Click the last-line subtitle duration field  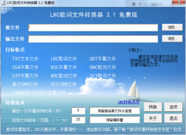tap(78, 111)
